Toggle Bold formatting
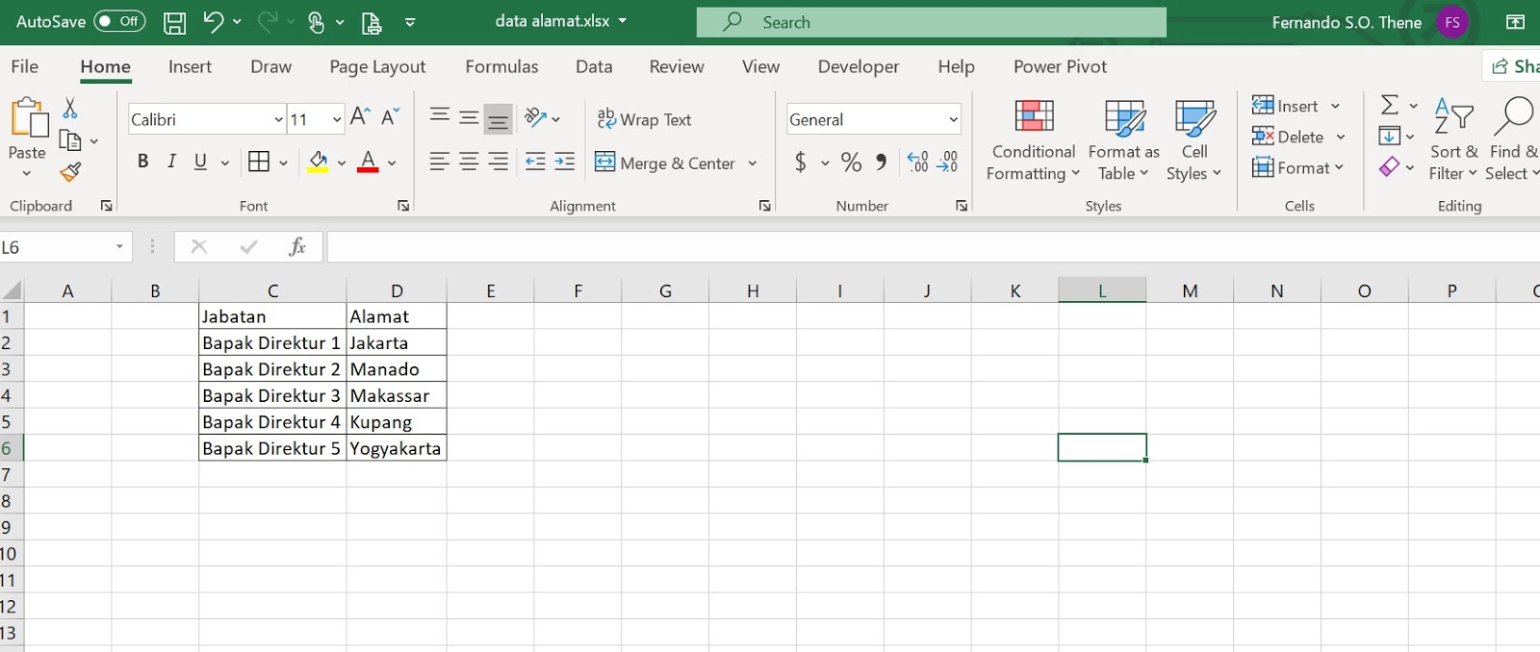The image size is (1540, 652). click(x=142, y=162)
